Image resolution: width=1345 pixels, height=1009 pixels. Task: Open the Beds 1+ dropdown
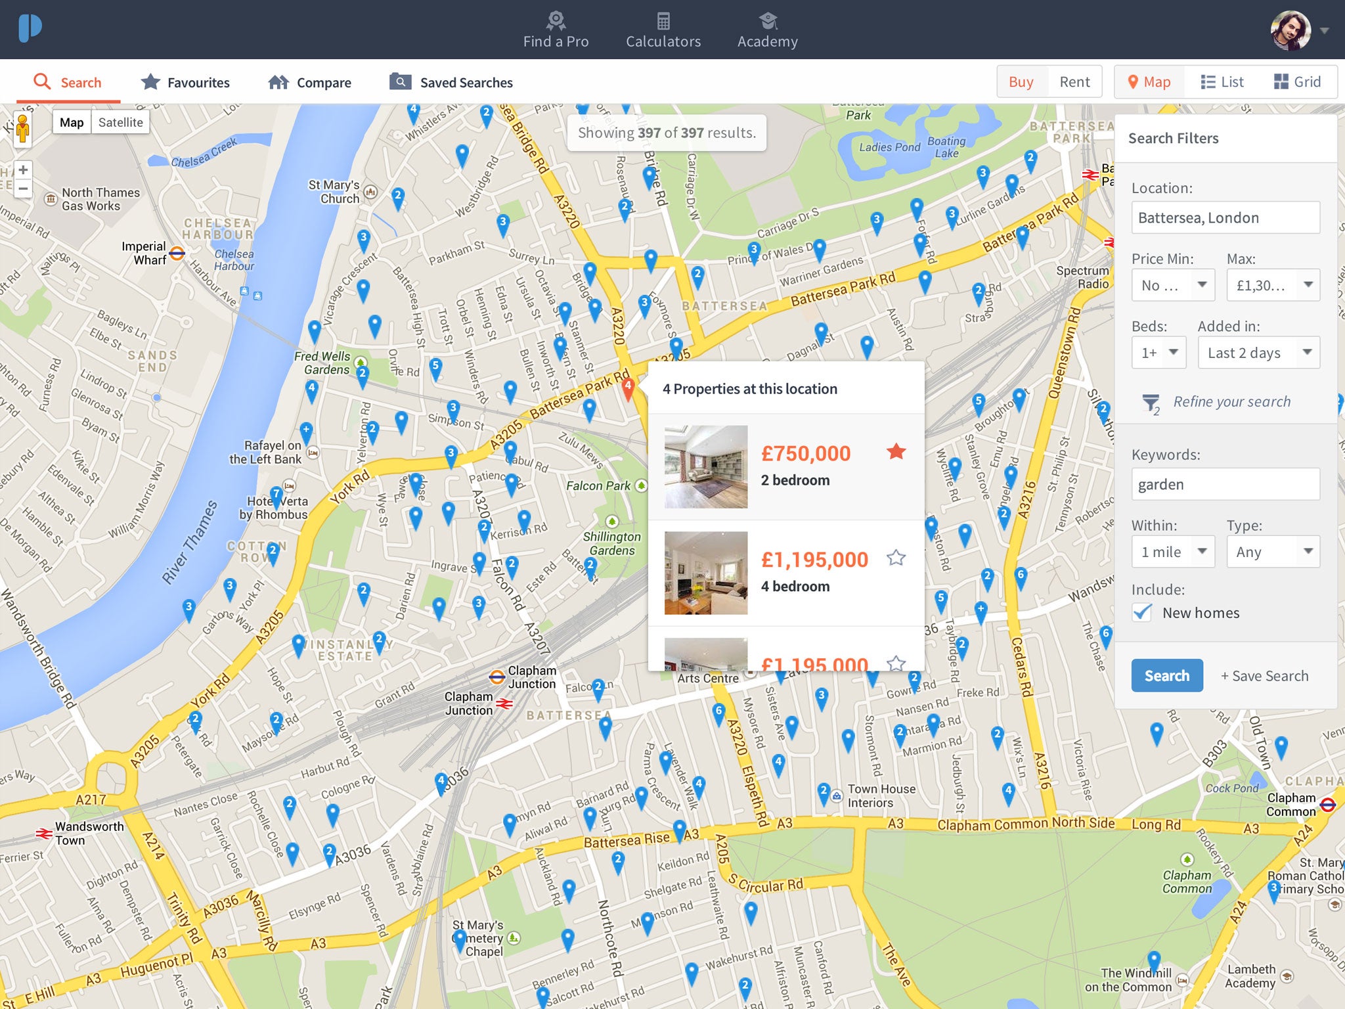click(x=1158, y=352)
